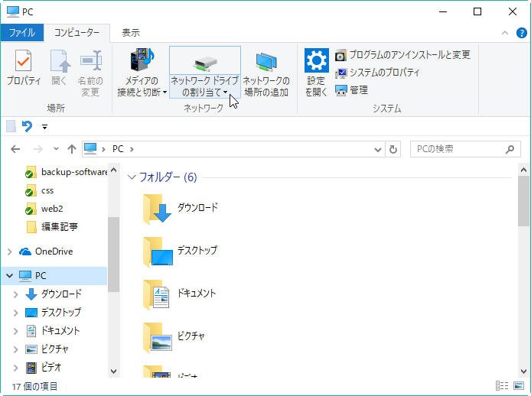Select ビデオ in the navigation pane

click(44, 367)
